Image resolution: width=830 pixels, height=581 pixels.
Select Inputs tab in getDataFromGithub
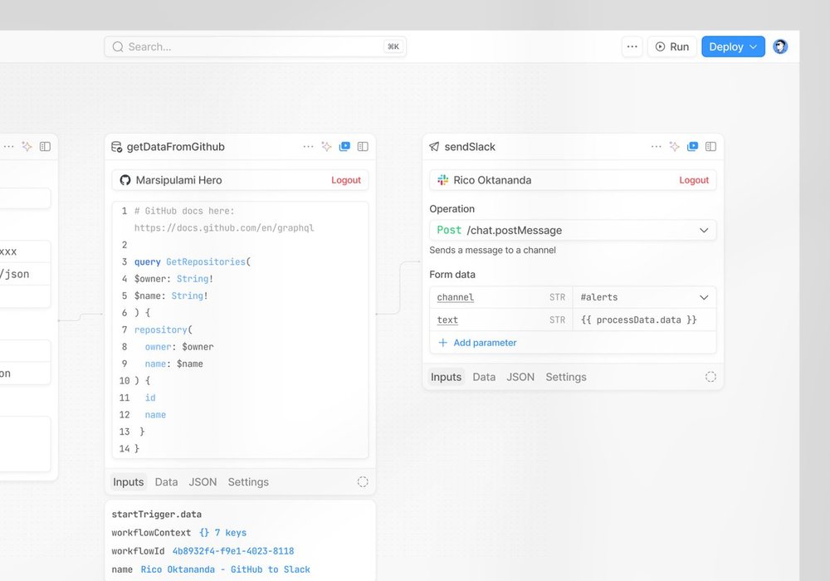pyautogui.click(x=128, y=481)
